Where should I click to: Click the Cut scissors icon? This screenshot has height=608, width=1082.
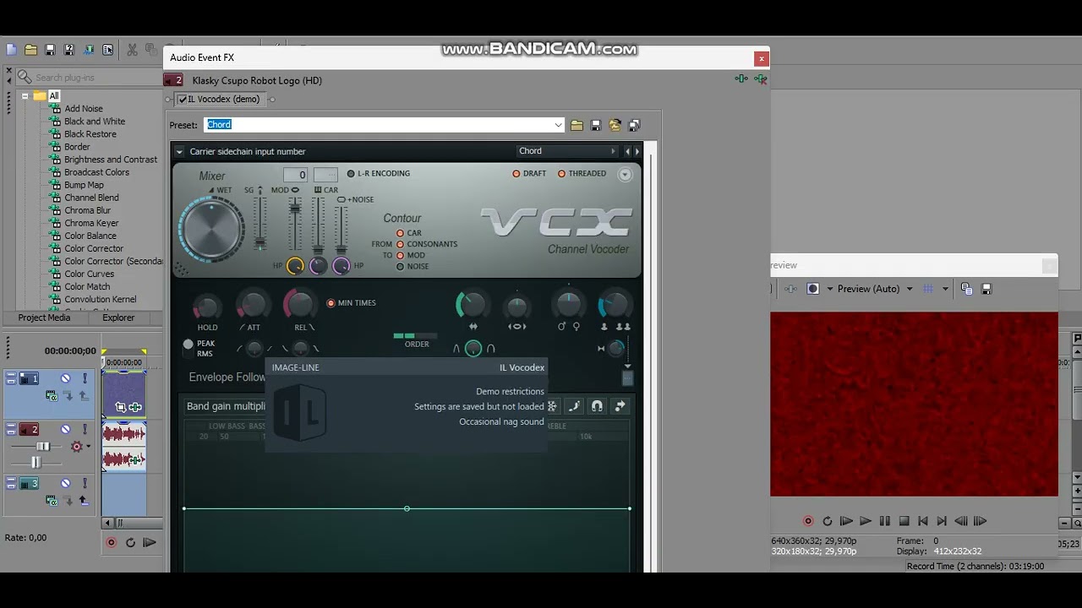[x=132, y=51]
